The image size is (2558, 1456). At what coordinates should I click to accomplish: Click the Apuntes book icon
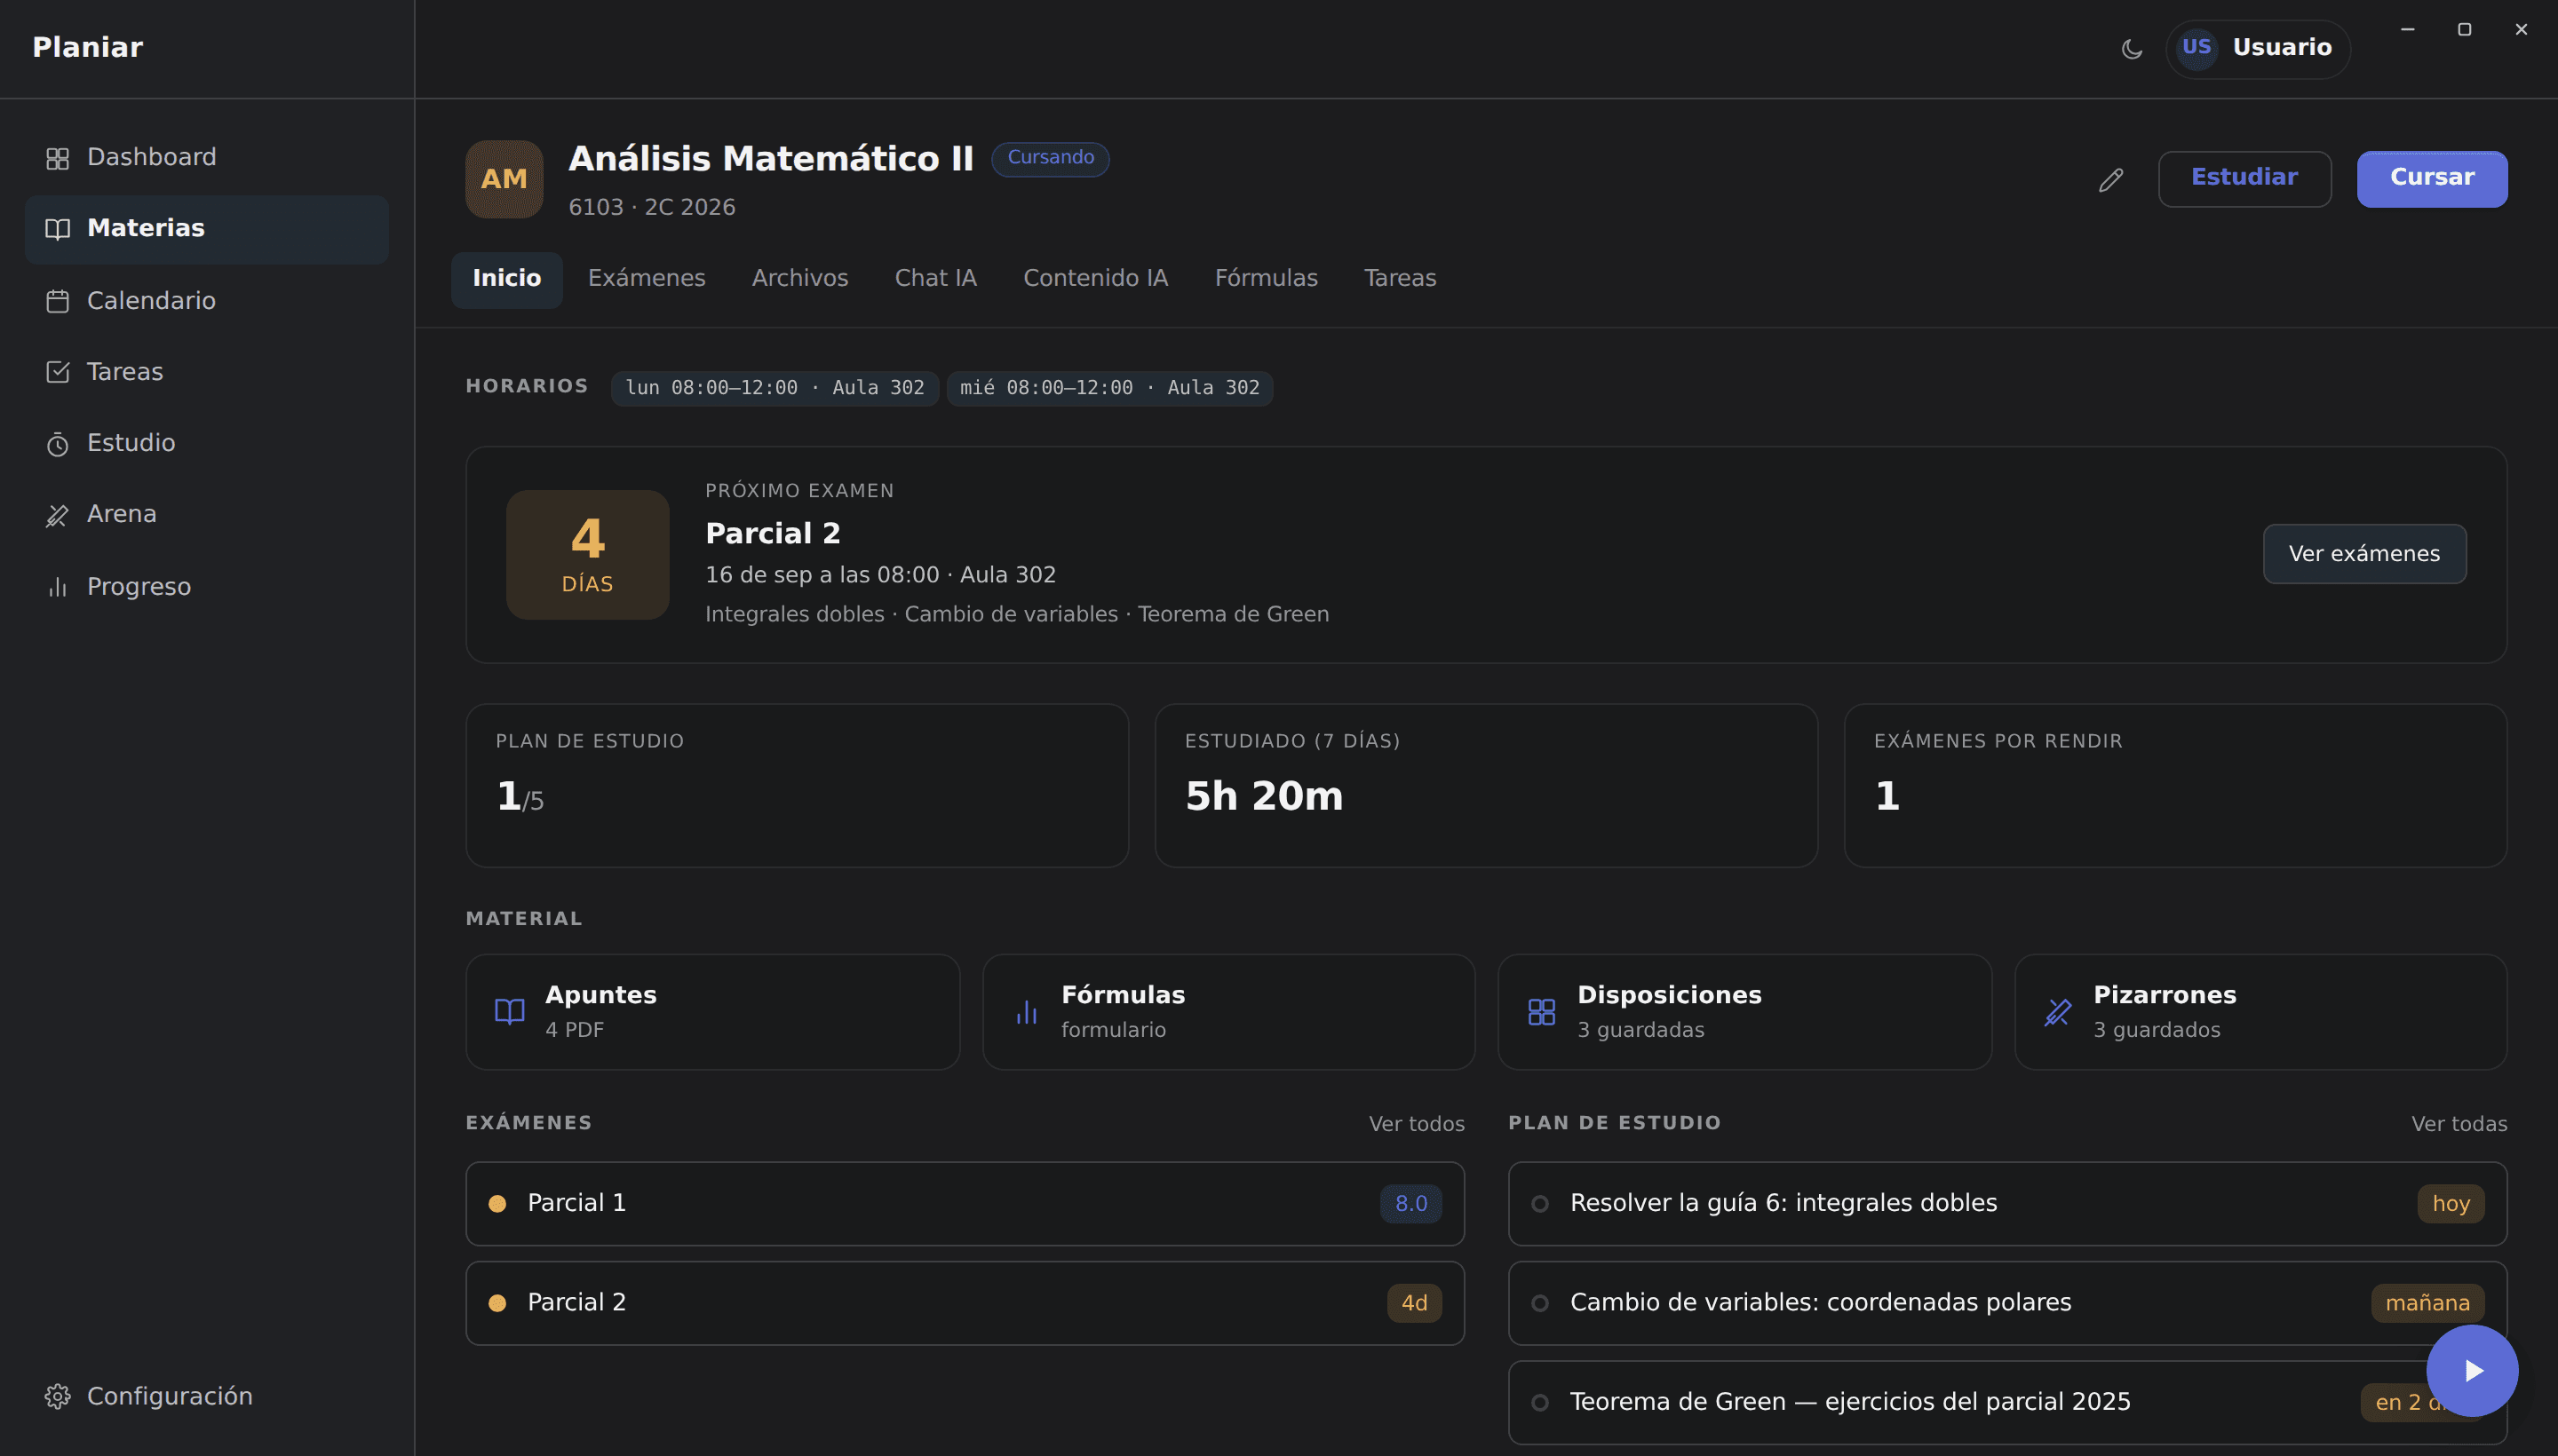[x=509, y=1012]
